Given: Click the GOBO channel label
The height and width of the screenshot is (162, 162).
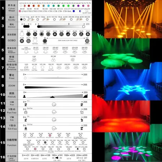Looking at the screenshot, I should (x=12, y=37).
